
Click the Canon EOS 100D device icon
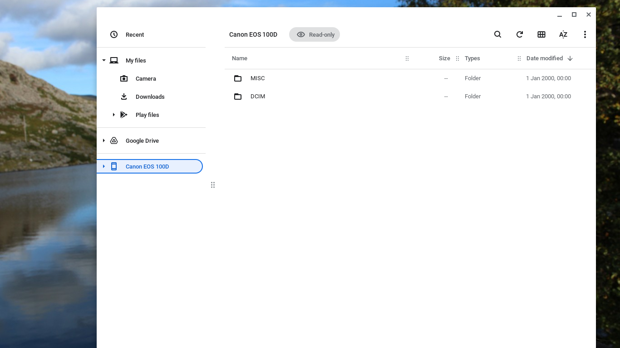pyautogui.click(x=114, y=166)
